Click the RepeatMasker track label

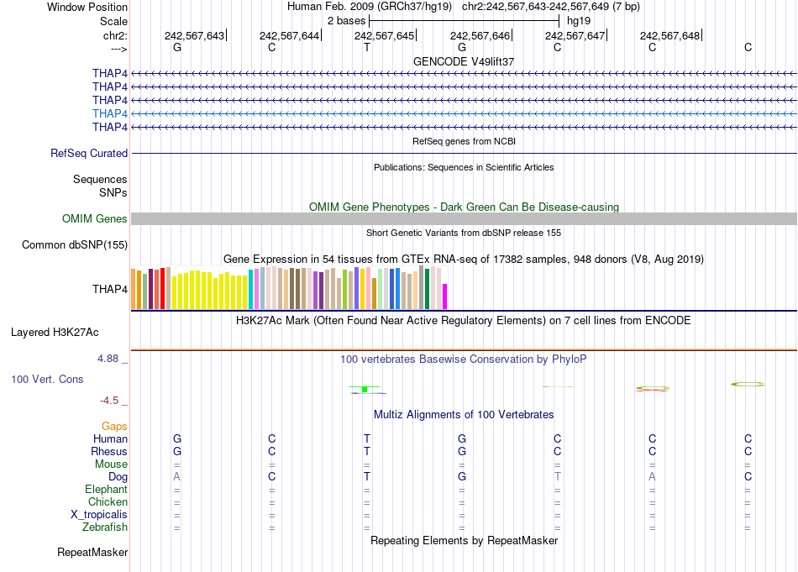(92, 552)
